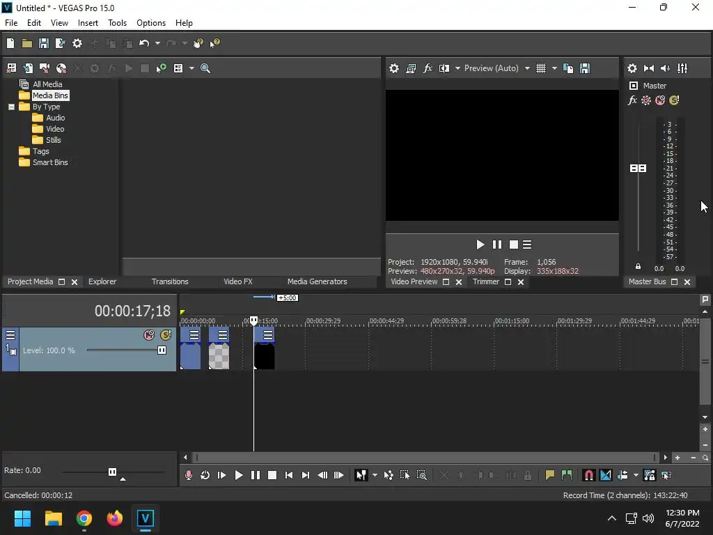Open track 1 header hamburger menu
The height and width of the screenshot is (535, 713).
10,335
